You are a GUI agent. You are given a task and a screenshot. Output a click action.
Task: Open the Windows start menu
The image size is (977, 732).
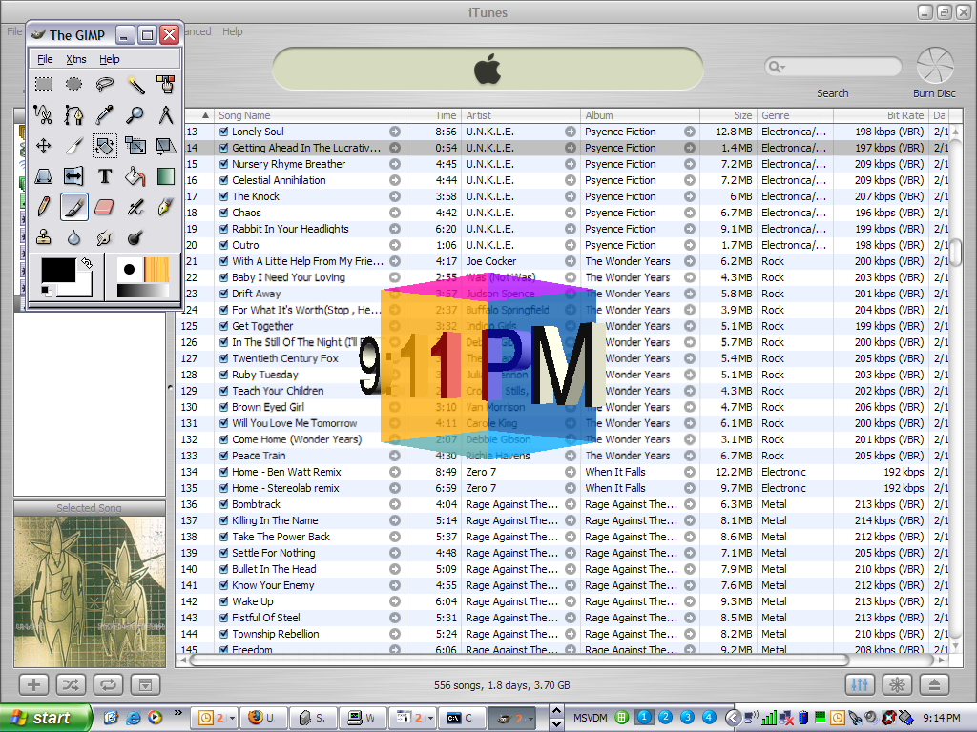[x=45, y=718]
